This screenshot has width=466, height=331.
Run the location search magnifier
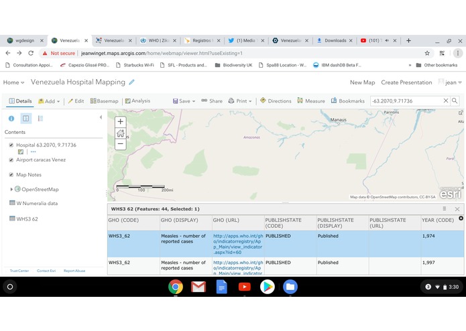pos(455,101)
